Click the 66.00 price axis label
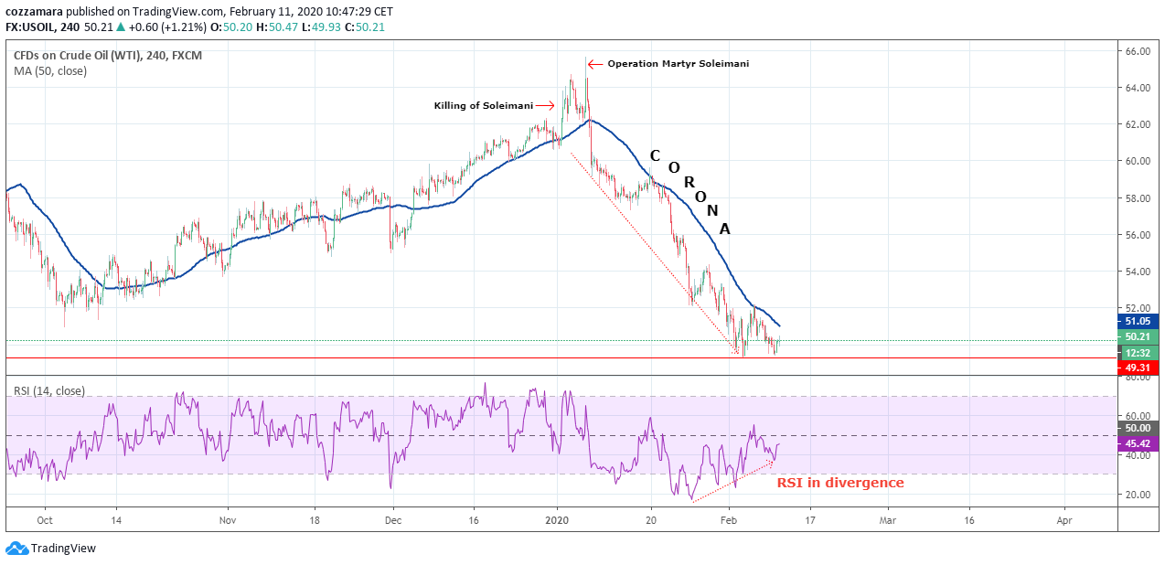Screen dimensions: 1165x565 1138,52
